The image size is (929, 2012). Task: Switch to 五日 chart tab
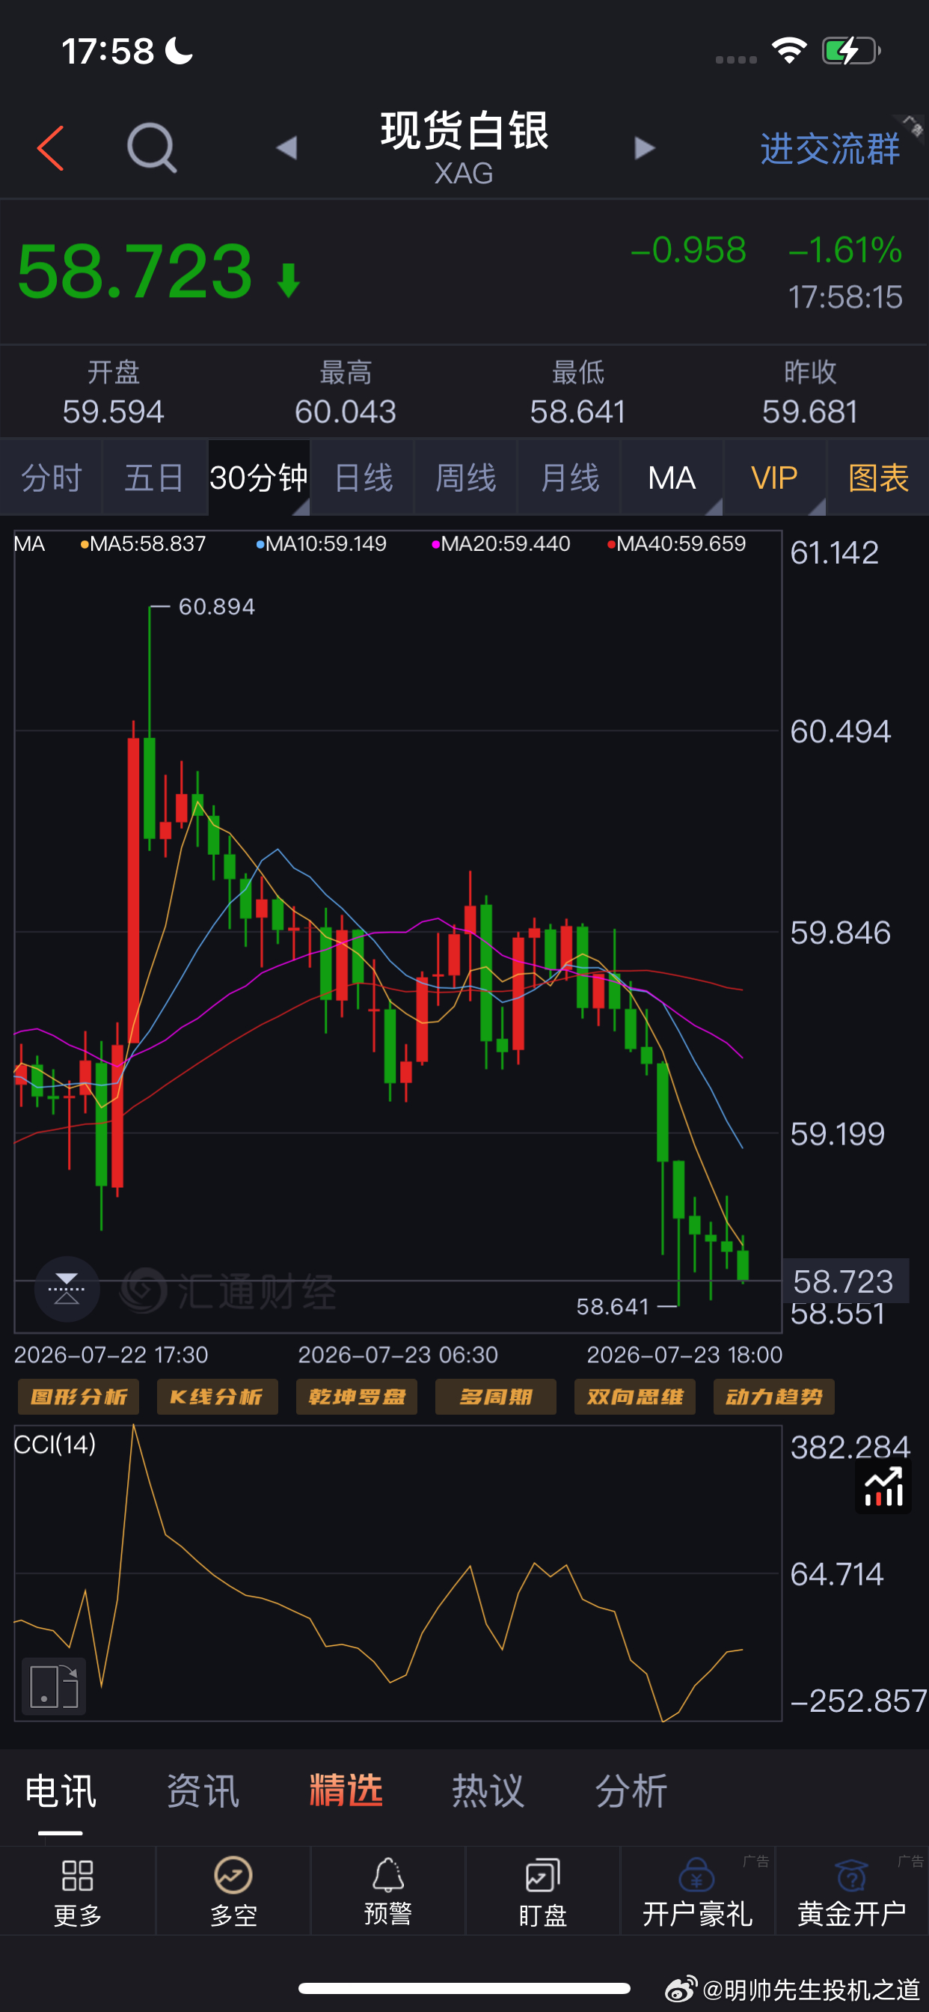155,478
